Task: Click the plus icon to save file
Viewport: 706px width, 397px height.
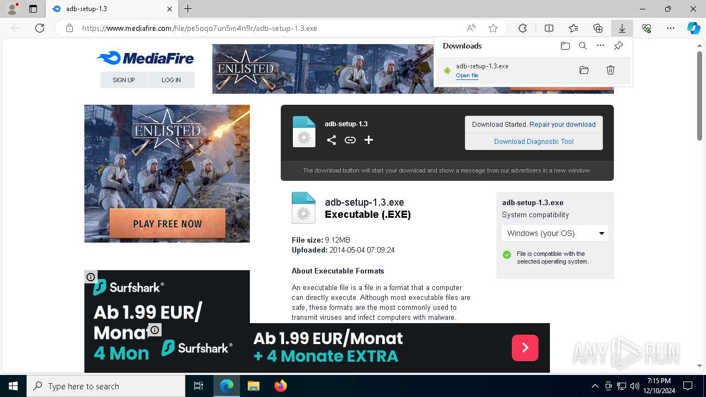Action: point(368,140)
